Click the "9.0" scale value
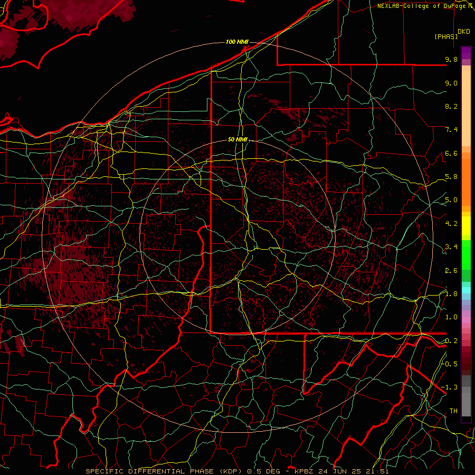The height and width of the screenshot is (475, 475). point(451,83)
